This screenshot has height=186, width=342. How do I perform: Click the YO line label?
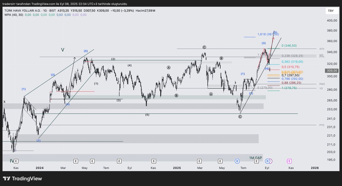point(321,88)
